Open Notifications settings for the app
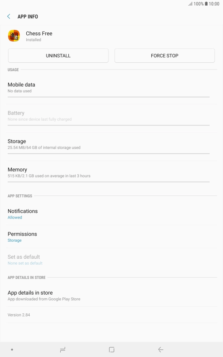223x357 pixels. tap(112, 214)
